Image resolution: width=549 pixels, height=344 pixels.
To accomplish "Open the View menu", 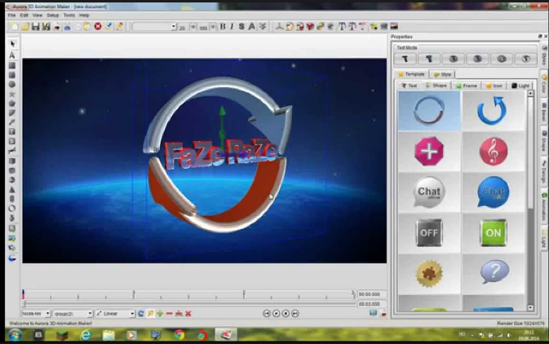I will click(x=37, y=15).
